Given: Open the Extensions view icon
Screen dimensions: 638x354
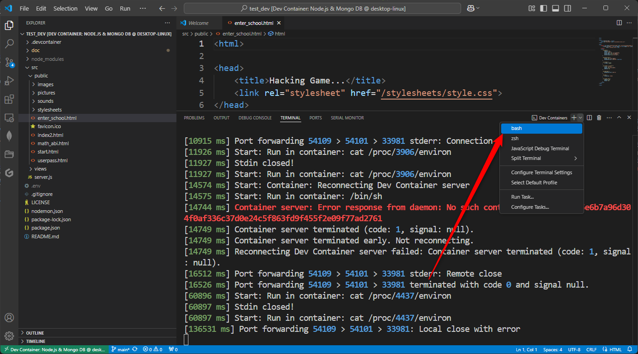Looking at the screenshot, I should pos(9,100).
